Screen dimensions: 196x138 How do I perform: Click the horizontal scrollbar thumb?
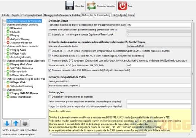point(99,134)
